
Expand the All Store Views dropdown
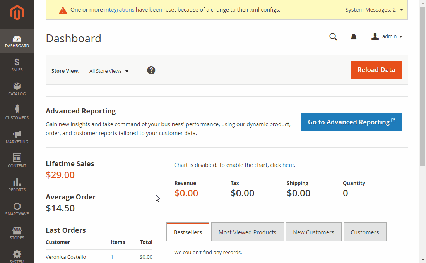tap(109, 71)
